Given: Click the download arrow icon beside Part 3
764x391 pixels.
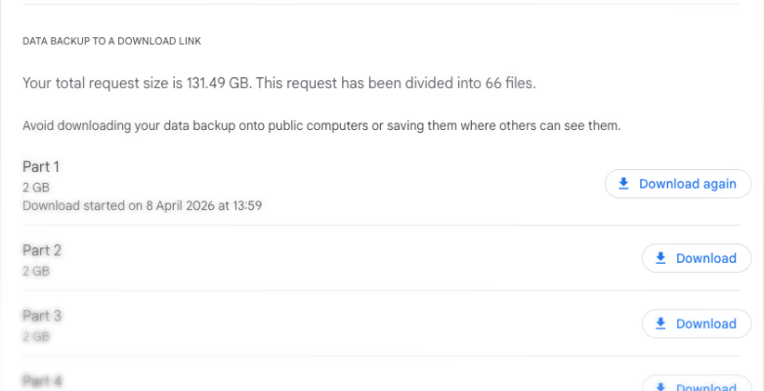Looking at the screenshot, I should pos(660,324).
